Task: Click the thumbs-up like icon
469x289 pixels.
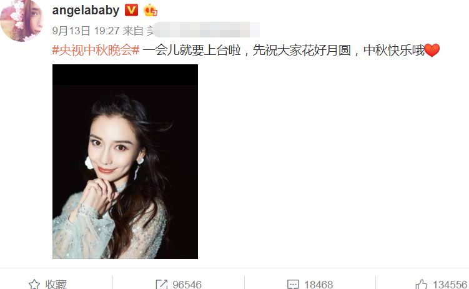Action: (422, 284)
